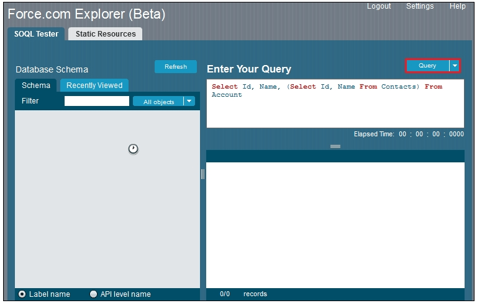Open the Query button dropdown arrow

[455, 66]
